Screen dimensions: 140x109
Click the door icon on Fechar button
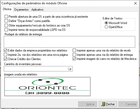pyautogui.click(x=103, y=104)
